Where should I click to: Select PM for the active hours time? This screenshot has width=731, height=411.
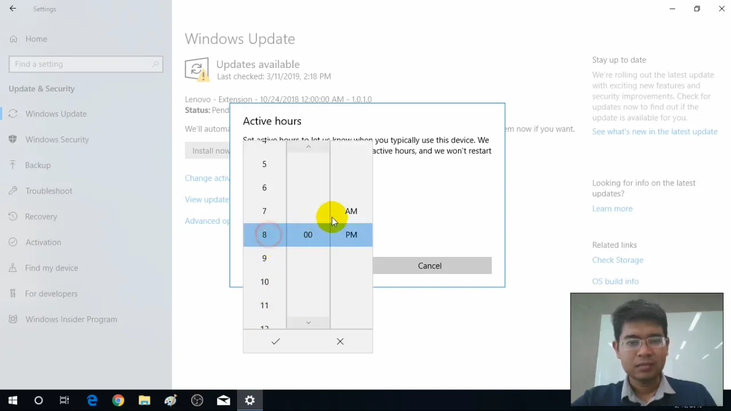point(351,235)
